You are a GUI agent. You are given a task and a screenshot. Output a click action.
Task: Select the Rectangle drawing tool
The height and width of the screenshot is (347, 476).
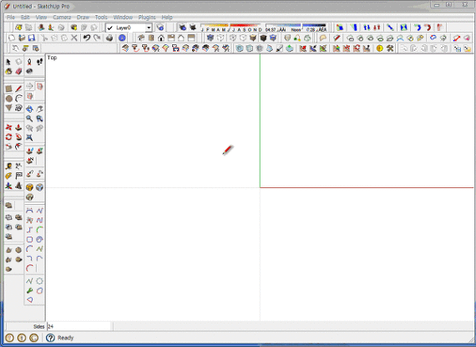click(9, 89)
